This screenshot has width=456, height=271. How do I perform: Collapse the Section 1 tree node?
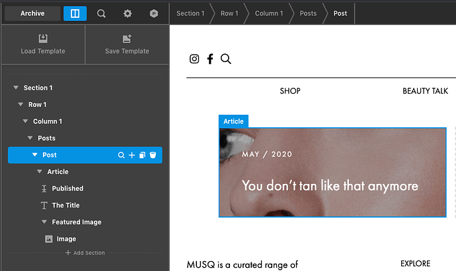pos(16,88)
